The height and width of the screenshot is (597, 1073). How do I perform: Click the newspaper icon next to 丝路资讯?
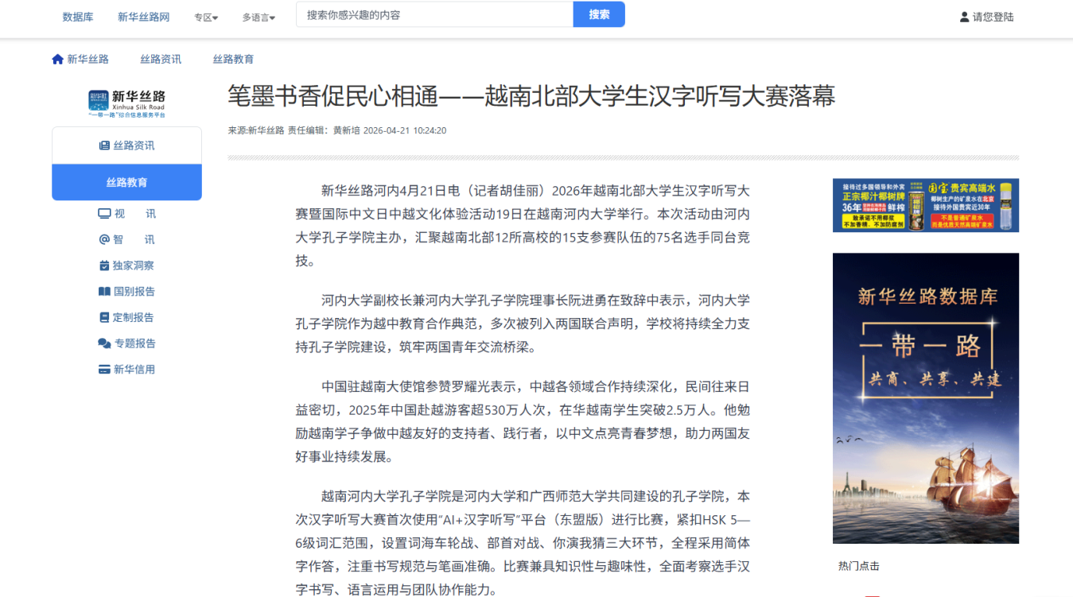point(104,145)
